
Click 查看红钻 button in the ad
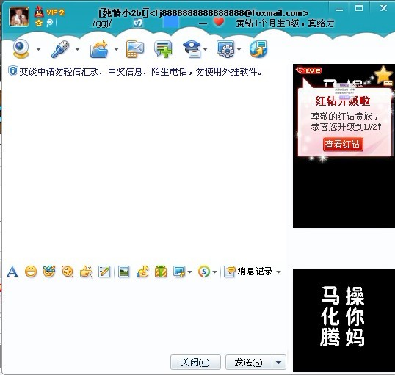coord(343,145)
